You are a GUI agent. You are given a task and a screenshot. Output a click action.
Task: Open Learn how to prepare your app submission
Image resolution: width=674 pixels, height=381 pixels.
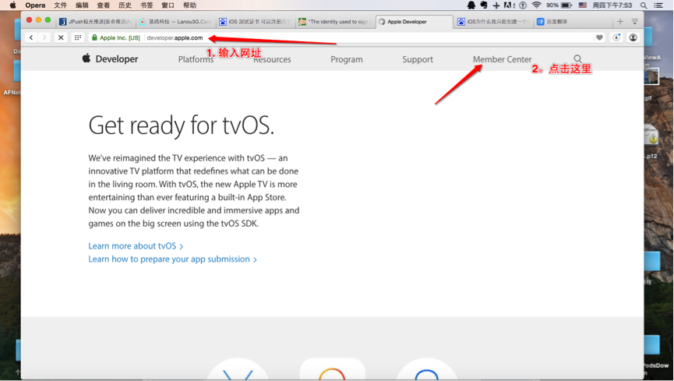pyautogui.click(x=172, y=259)
